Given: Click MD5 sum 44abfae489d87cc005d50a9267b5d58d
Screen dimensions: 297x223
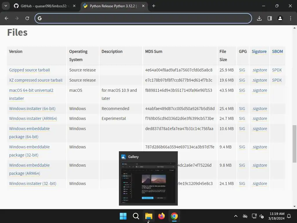Looking at the screenshot, I should click(180, 109).
